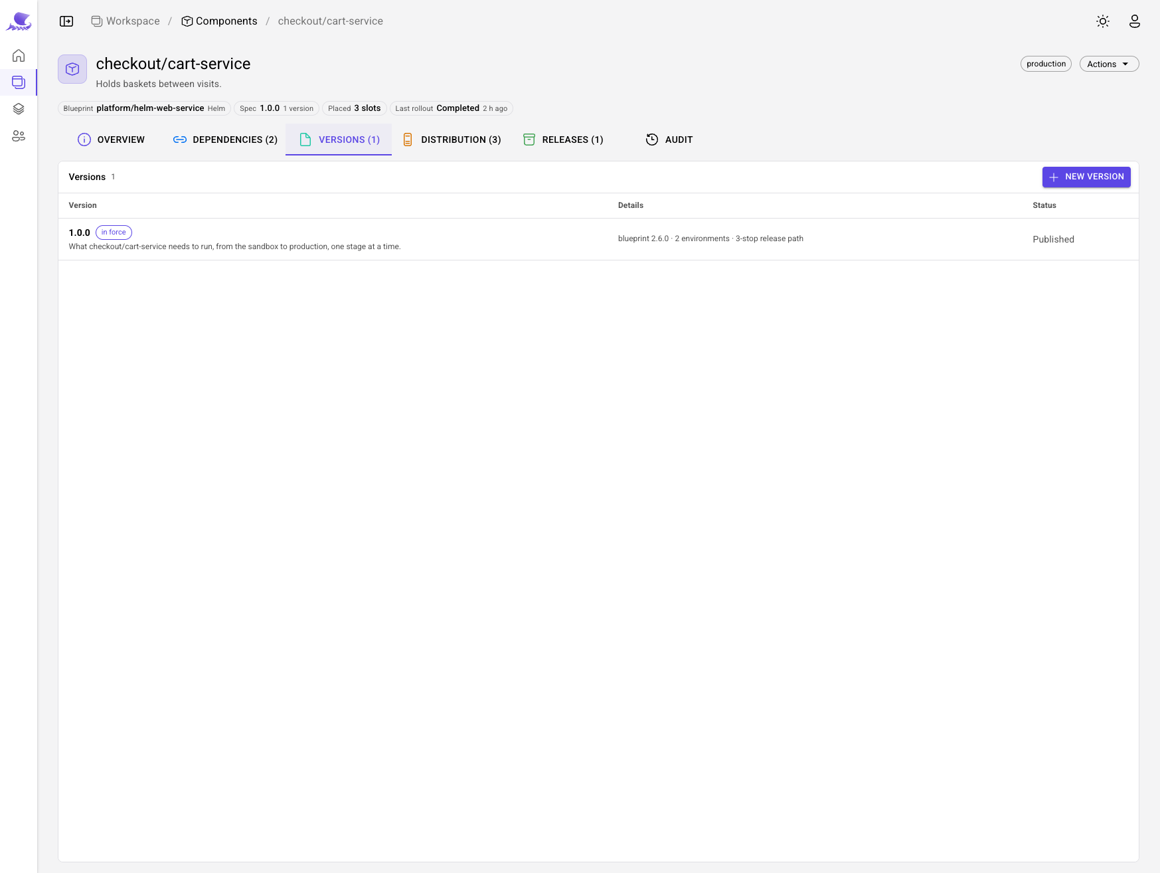This screenshot has height=873, width=1160.
Task: Toggle the sidebar collapse panel icon
Action: pyautogui.click(x=66, y=21)
